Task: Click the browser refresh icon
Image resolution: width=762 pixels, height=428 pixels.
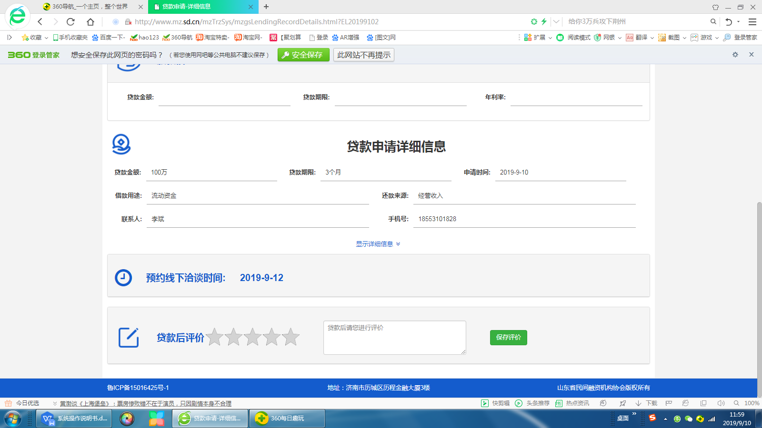Action: click(70, 21)
